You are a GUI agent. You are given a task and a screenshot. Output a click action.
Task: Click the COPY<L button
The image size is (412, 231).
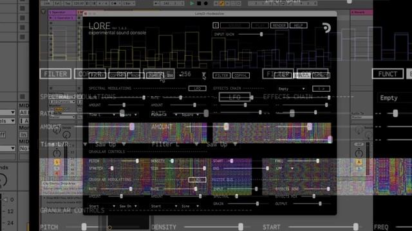(x=240, y=76)
